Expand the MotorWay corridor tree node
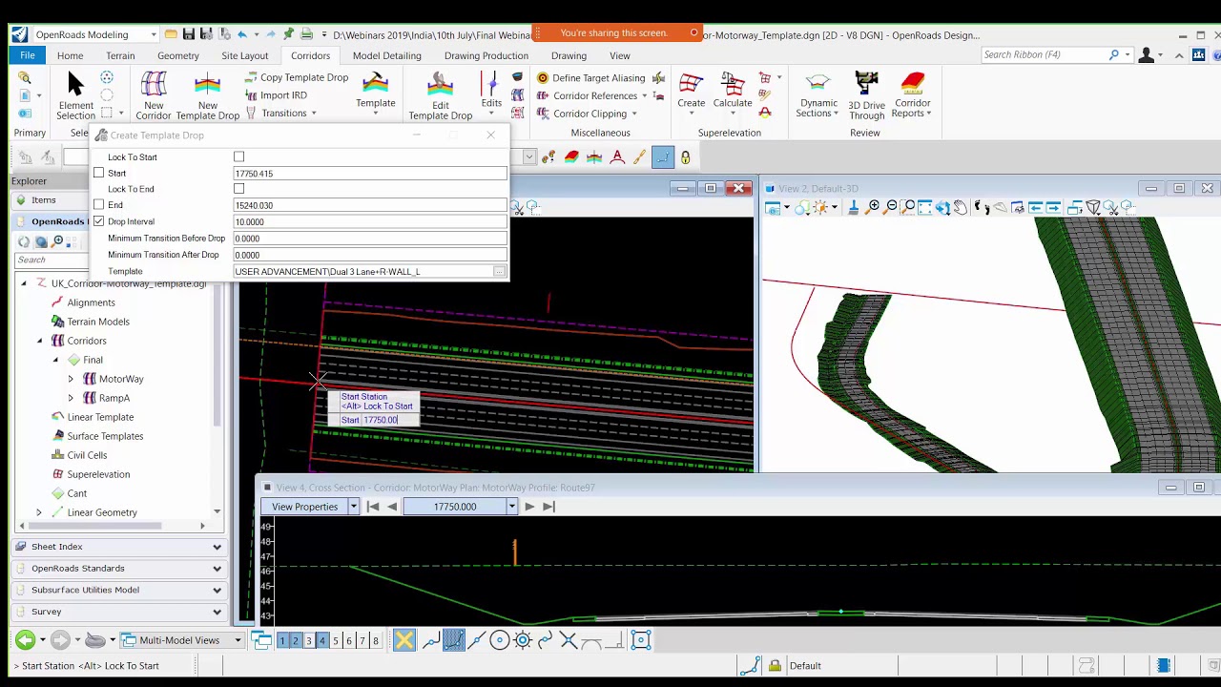The width and height of the screenshot is (1221, 687). click(71, 379)
